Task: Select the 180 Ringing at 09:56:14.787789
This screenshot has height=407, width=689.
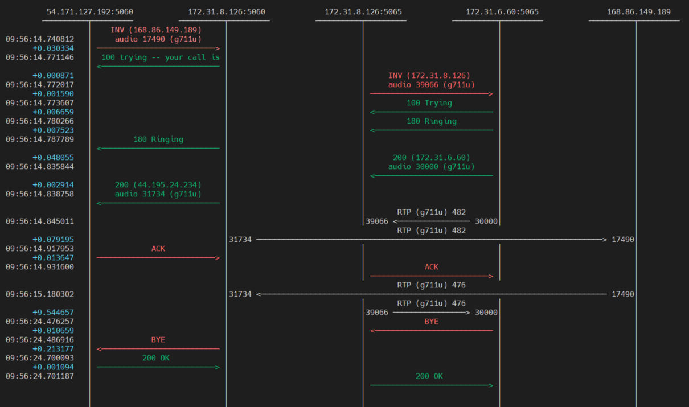Action: click(x=158, y=139)
